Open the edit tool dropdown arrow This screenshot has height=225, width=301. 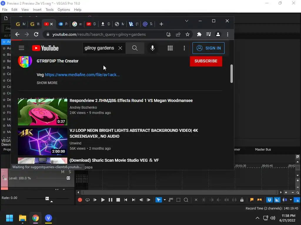(x=165, y=200)
